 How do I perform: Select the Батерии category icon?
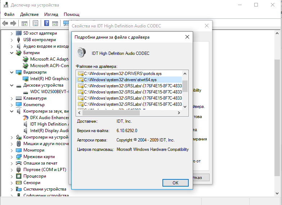[x=18, y=53]
